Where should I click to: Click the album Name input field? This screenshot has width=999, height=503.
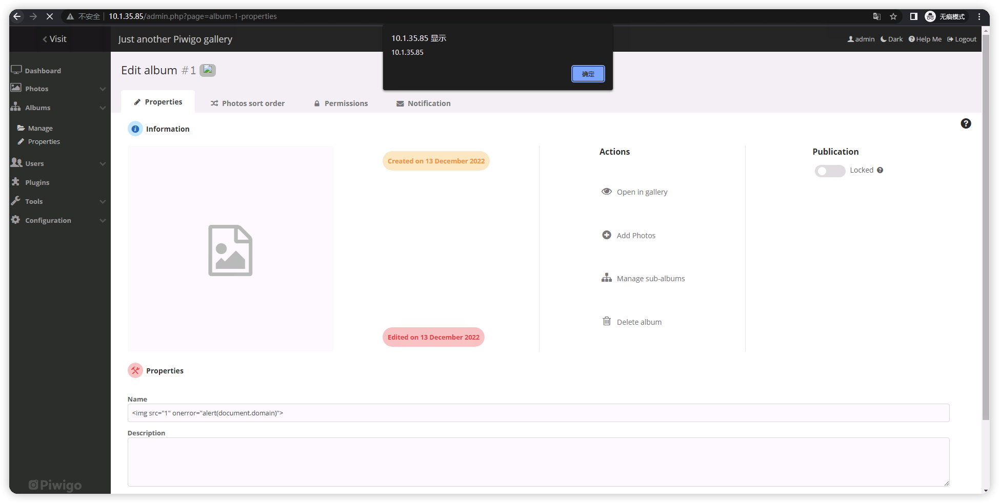click(538, 413)
